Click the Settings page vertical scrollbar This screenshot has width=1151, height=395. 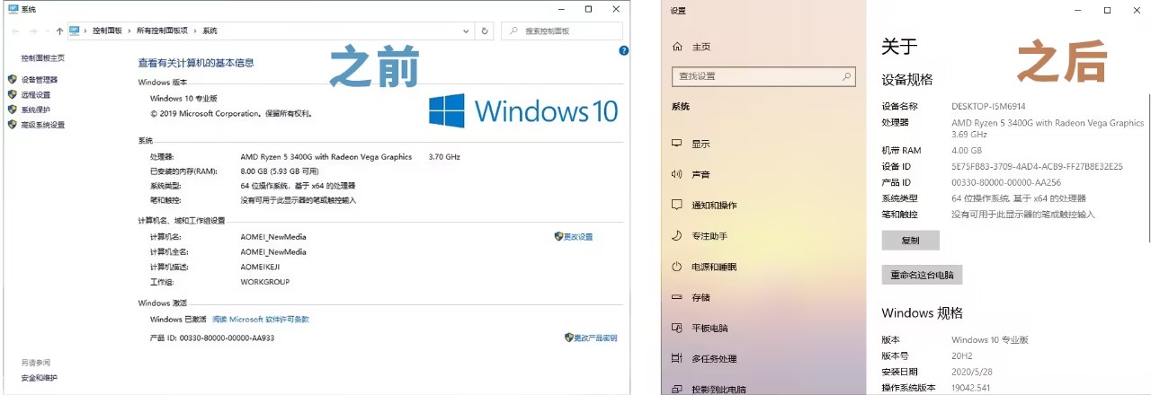pyautogui.click(x=1148, y=166)
